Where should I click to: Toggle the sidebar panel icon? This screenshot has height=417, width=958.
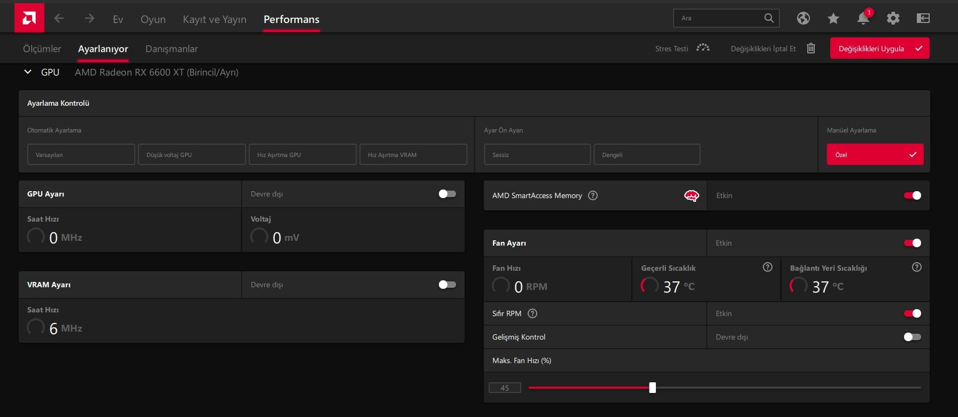[x=923, y=19]
